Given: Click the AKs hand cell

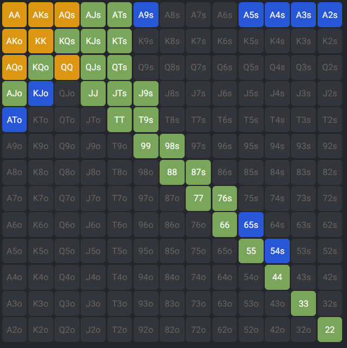Looking at the screenshot, I should tap(40, 15).
